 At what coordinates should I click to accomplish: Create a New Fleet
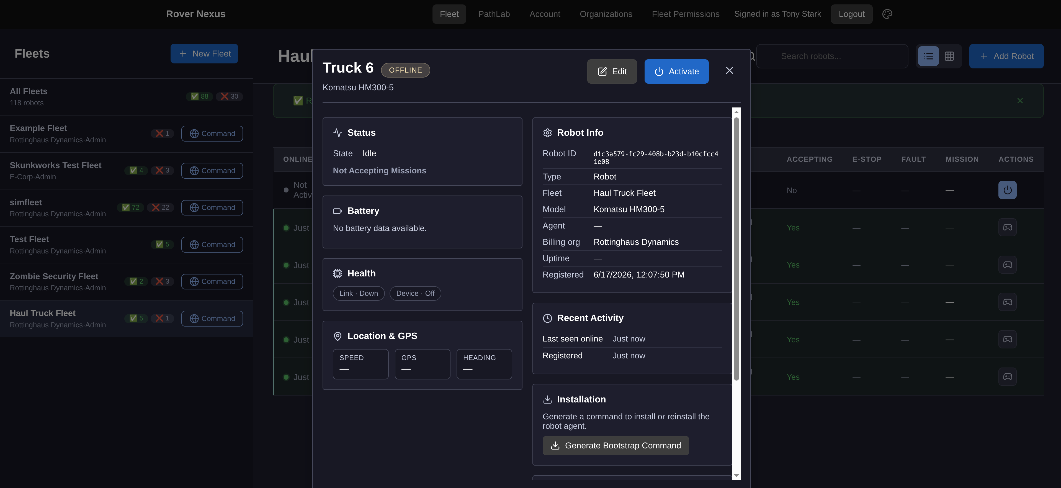point(204,53)
